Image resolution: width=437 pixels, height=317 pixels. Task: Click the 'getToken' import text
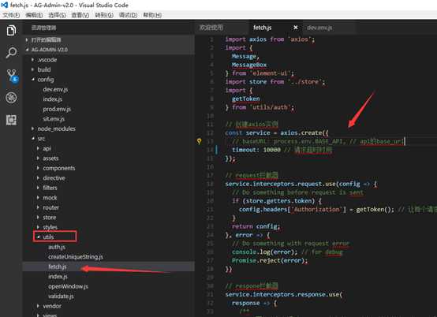(246, 99)
